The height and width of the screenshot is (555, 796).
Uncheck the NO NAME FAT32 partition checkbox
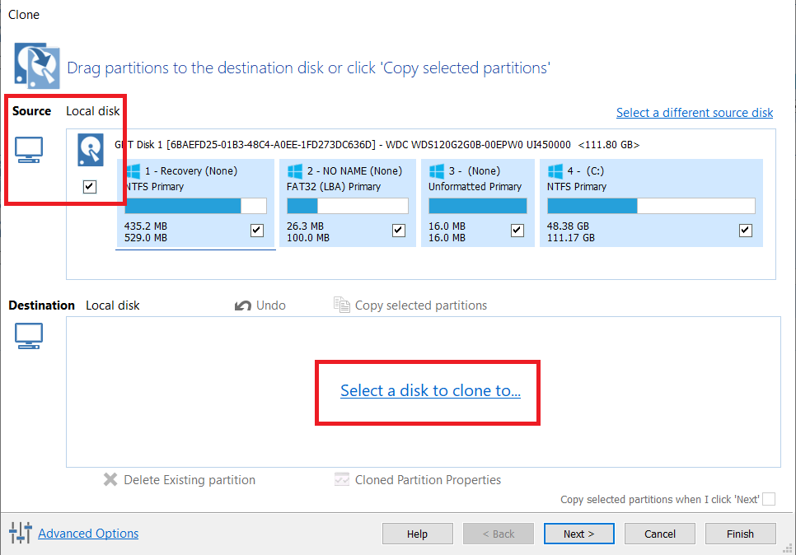[399, 231]
